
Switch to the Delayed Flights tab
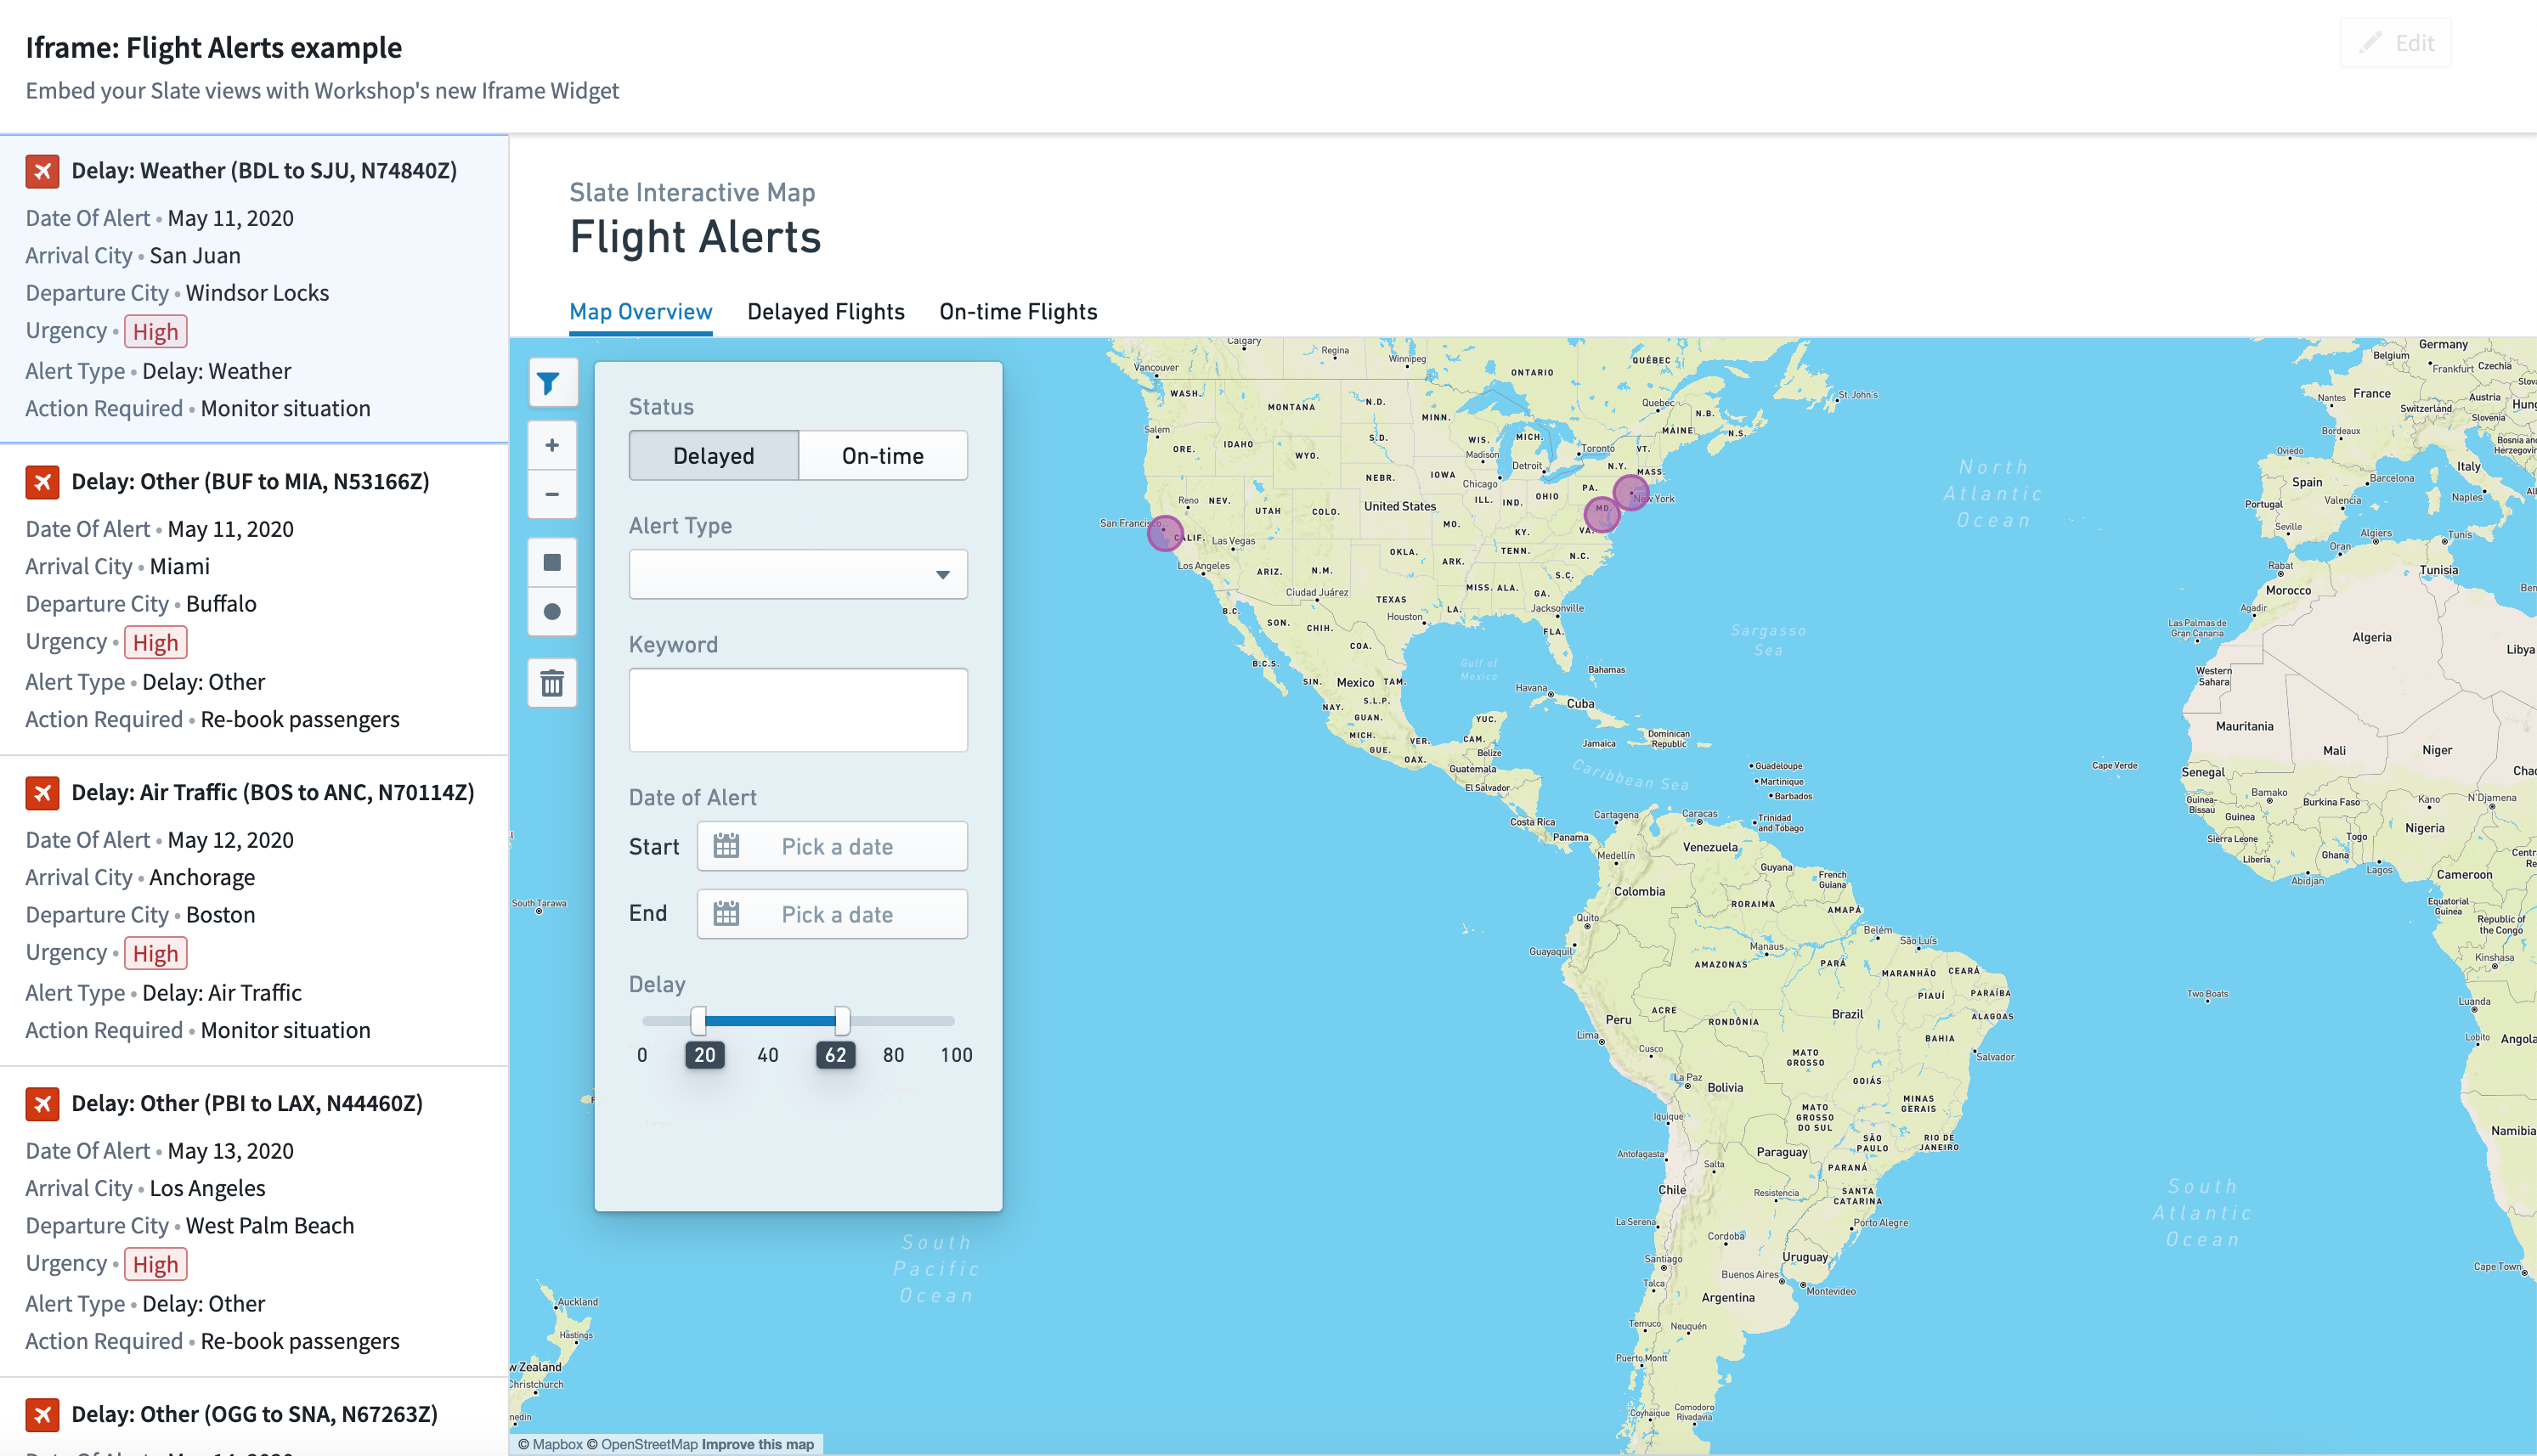point(824,310)
